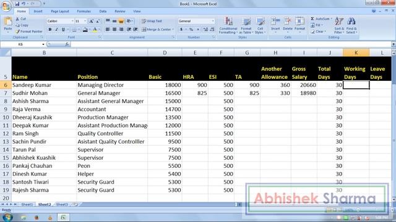Open the Format cells menu in Cells group
The height and width of the screenshot is (222, 396).
point(299,25)
